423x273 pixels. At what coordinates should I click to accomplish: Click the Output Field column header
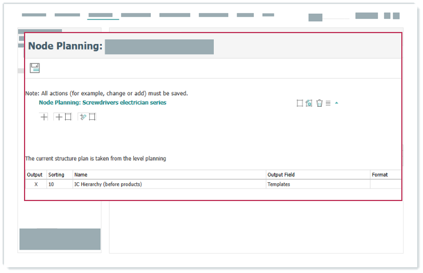point(281,175)
